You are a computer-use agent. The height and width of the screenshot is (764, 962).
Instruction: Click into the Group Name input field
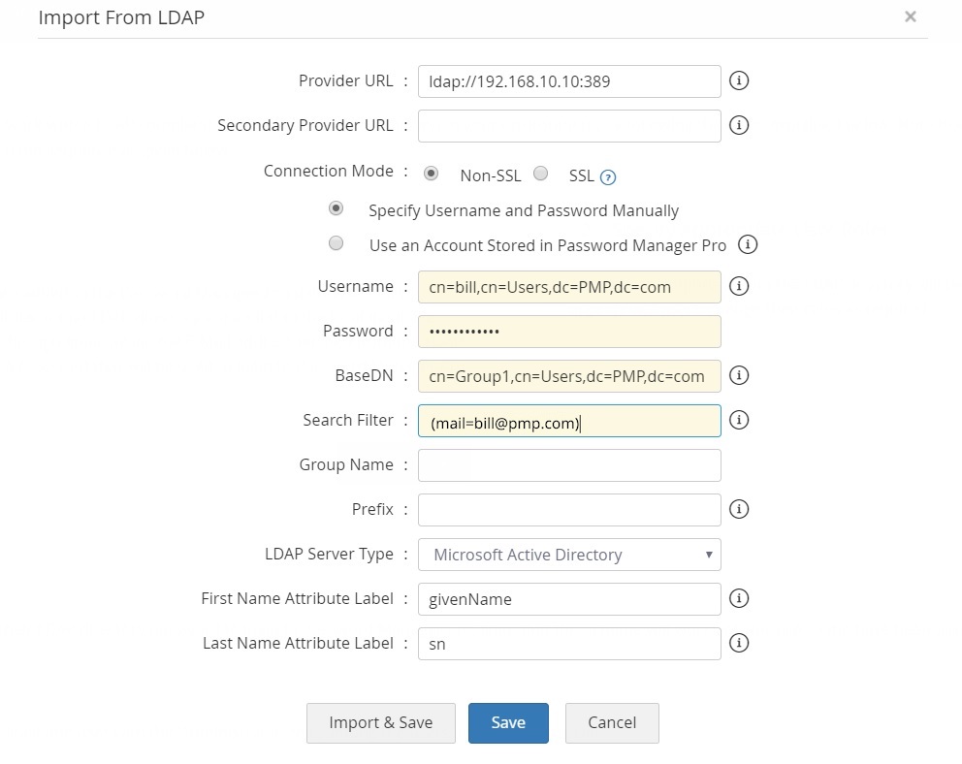click(x=569, y=465)
